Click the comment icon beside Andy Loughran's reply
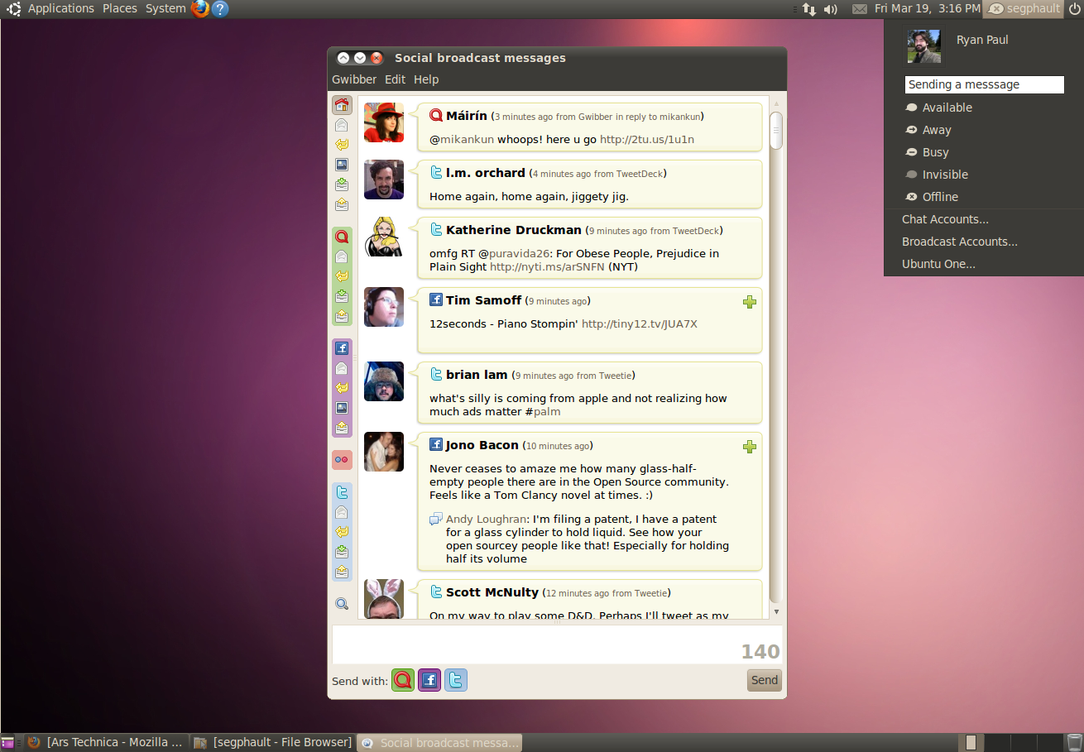The image size is (1084, 752). [x=436, y=519]
